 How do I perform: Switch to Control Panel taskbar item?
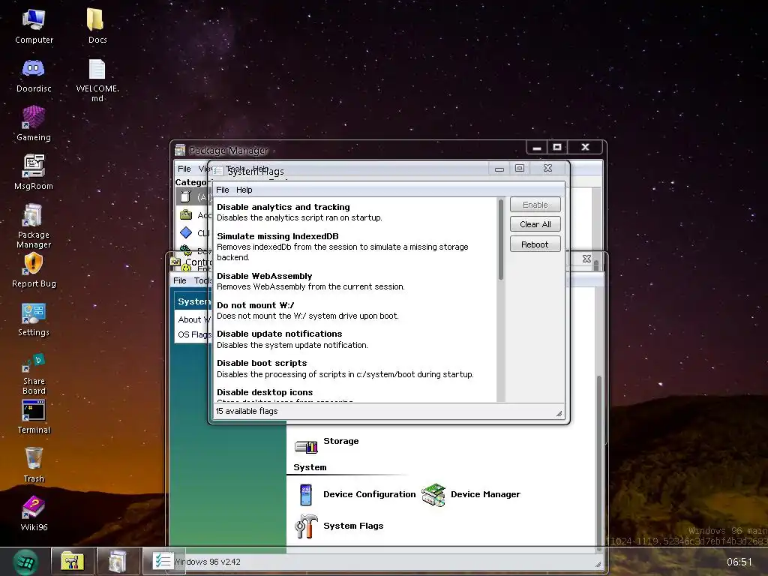tap(73, 561)
